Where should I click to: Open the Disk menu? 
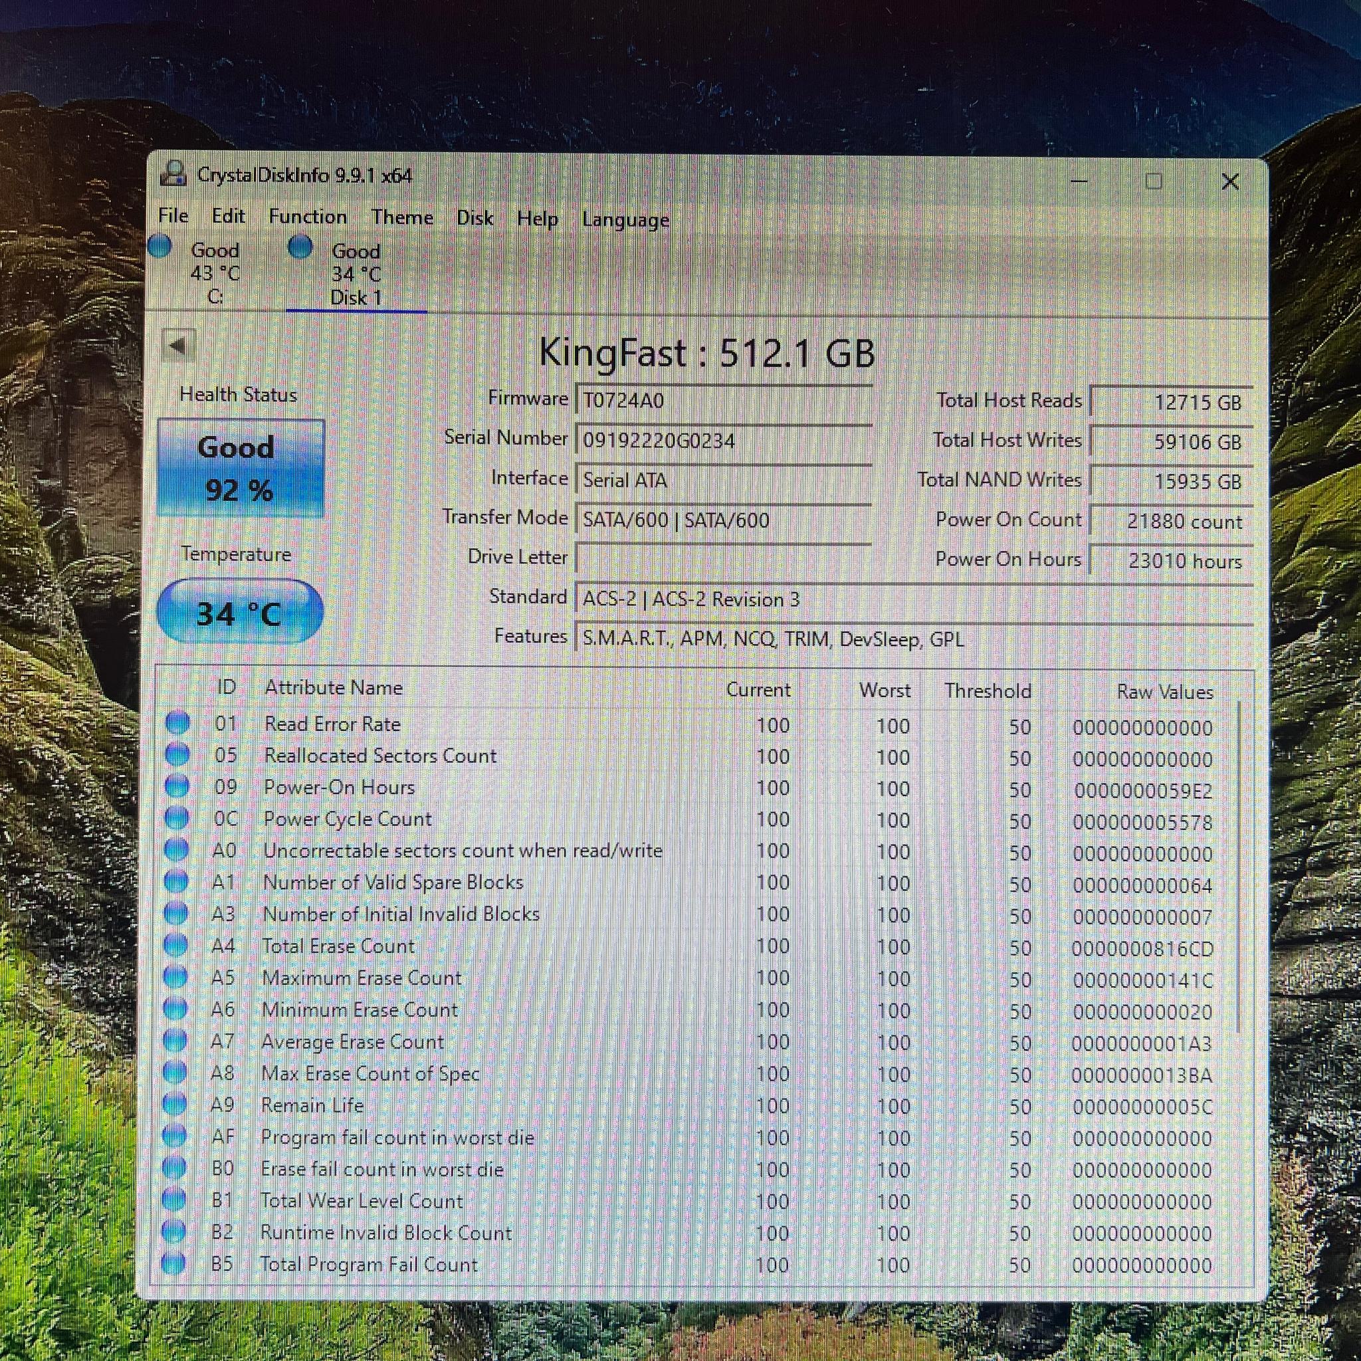pyautogui.click(x=474, y=218)
